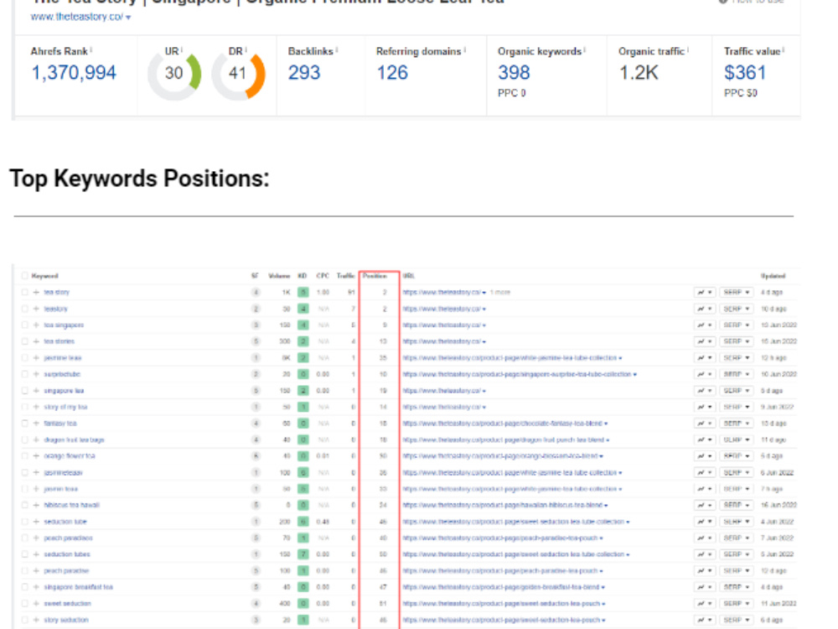The height and width of the screenshot is (629, 838).
Task: Click plus icon for 'orange flower tea'
Action: 36,456
